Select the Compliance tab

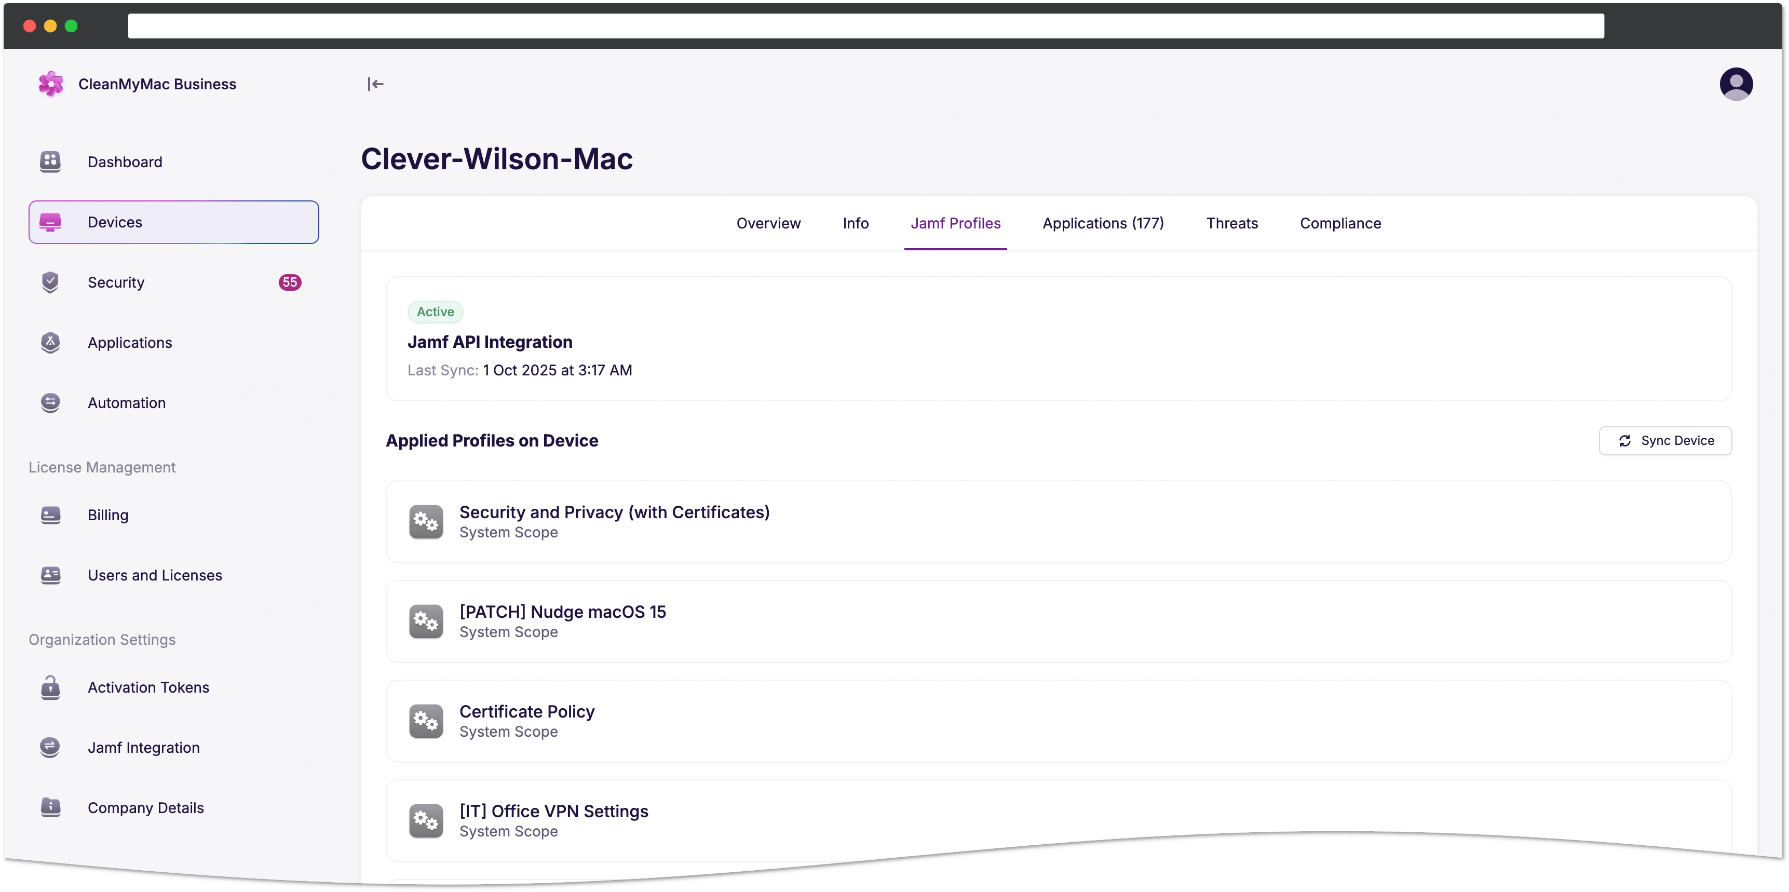click(x=1339, y=224)
